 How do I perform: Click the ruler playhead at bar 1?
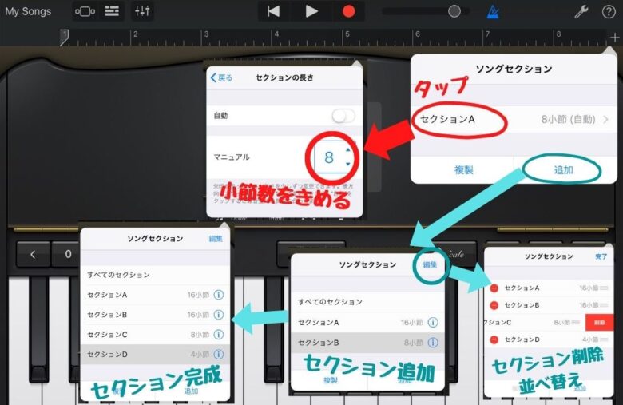(65, 37)
